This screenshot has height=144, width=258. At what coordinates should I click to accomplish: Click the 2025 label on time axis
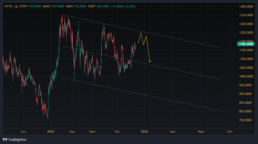click(51, 132)
